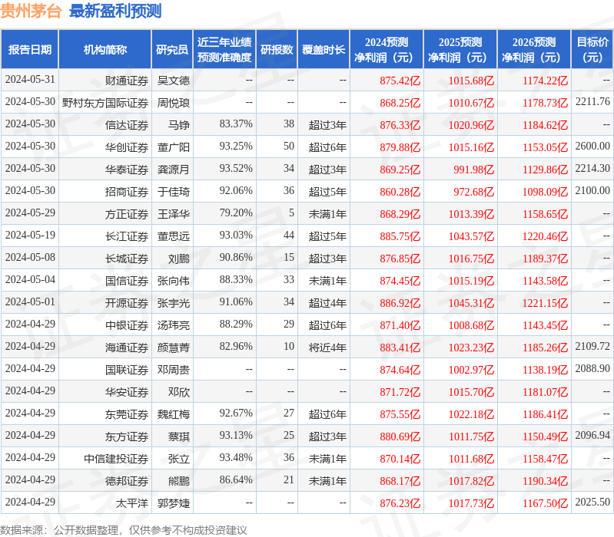Click researcher name 吴文德
Viewport: 614px width, 537px height.
pos(174,81)
